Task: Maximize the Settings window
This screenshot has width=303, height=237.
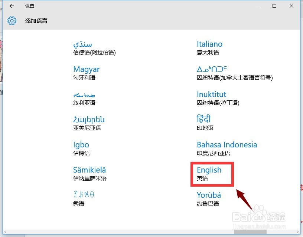Action: pyautogui.click(x=274, y=6)
